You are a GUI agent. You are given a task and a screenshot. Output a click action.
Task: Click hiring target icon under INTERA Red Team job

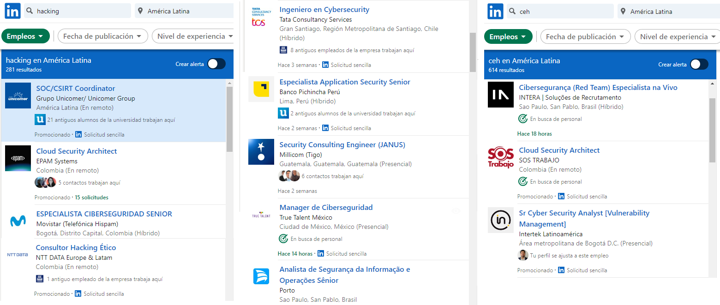(x=523, y=119)
